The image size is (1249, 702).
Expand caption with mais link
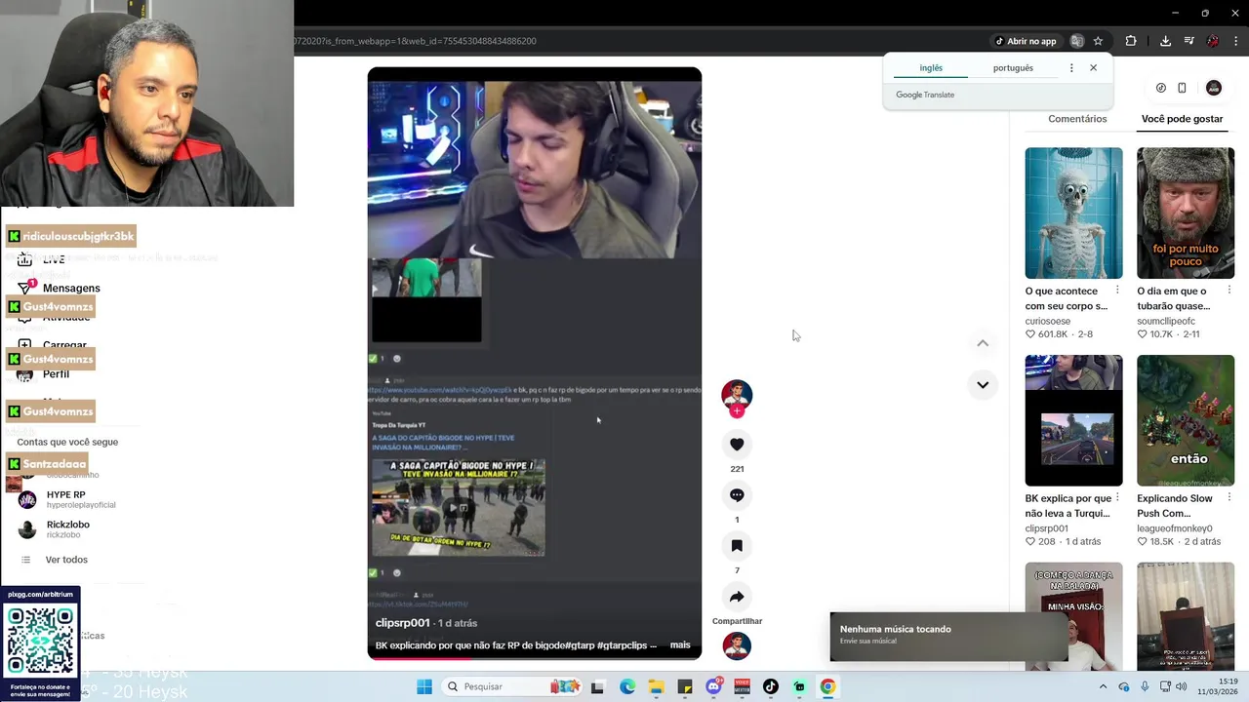pyautogui.click(x=680, y=645)
